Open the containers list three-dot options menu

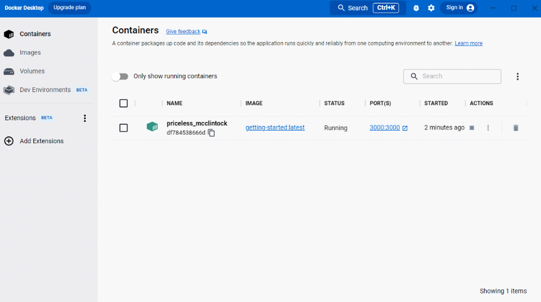pos(517,77)
